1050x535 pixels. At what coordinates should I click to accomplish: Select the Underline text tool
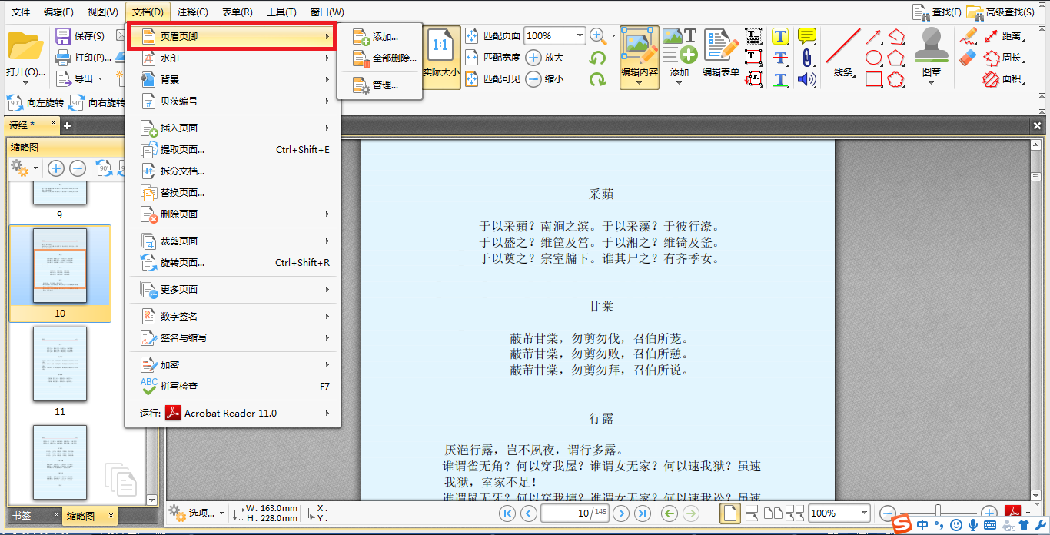click(x=780, y=78)
